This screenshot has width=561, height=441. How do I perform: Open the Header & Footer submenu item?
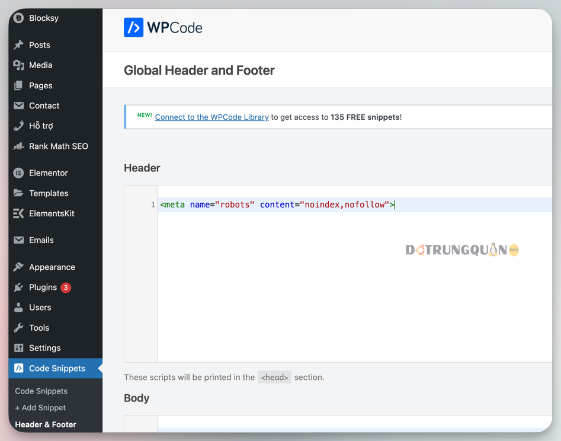click(x=46, y=424)
